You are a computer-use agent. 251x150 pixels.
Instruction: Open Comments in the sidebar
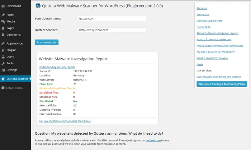click(x=14, y=35)
